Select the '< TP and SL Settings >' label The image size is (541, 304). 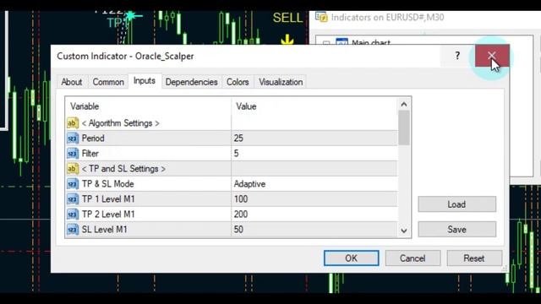coord(123,169)
